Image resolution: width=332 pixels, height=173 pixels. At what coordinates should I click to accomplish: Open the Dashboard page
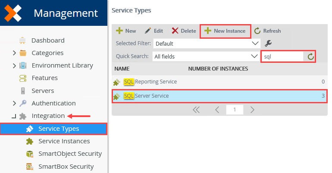[x=48, y=40]
